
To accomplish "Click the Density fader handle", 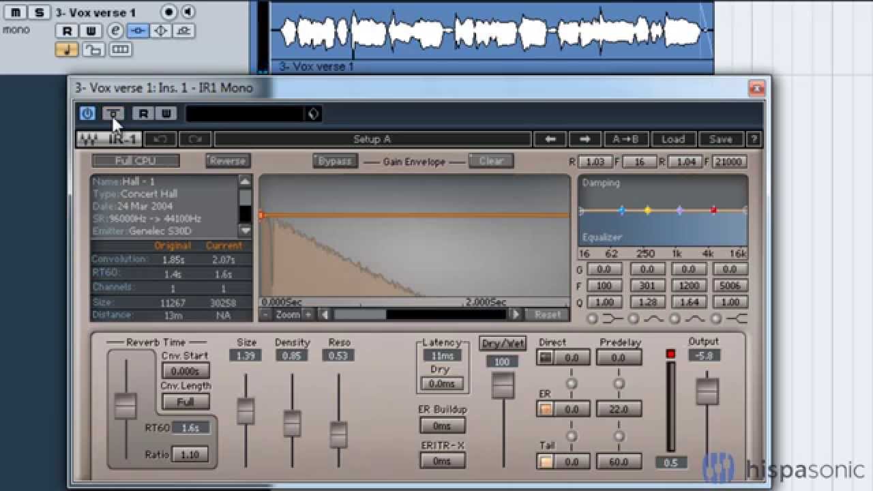I will 292,423.
